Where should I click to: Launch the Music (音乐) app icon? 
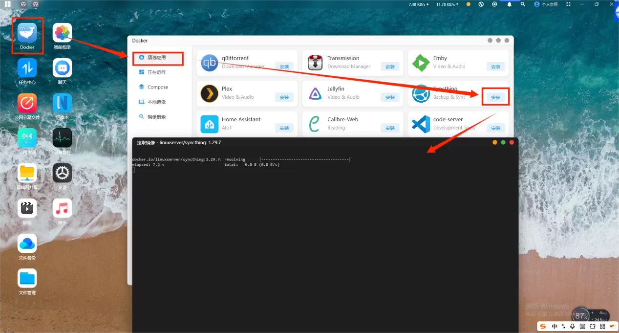tap(62, 208)
